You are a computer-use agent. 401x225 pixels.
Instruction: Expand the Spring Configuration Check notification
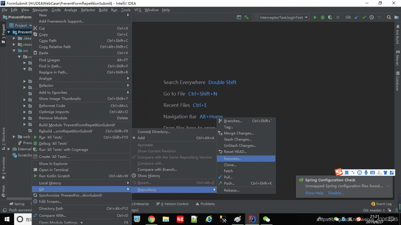388,186
